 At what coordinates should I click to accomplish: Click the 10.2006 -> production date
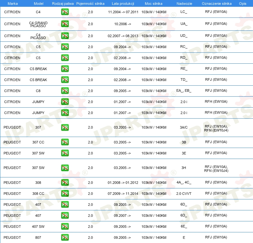tap(123, 24)
